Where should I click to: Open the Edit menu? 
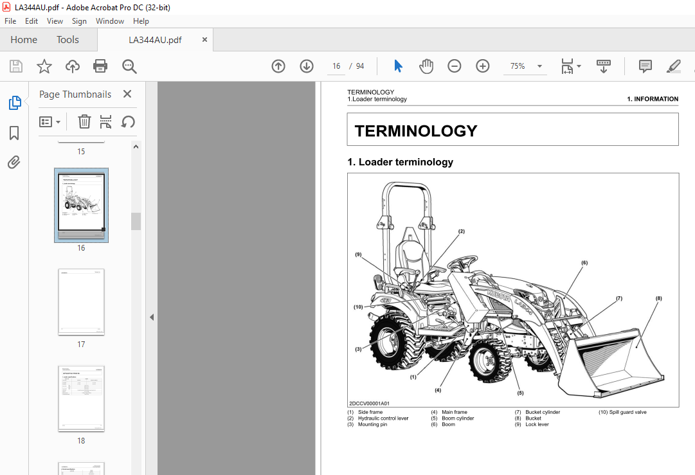[32, 21]
